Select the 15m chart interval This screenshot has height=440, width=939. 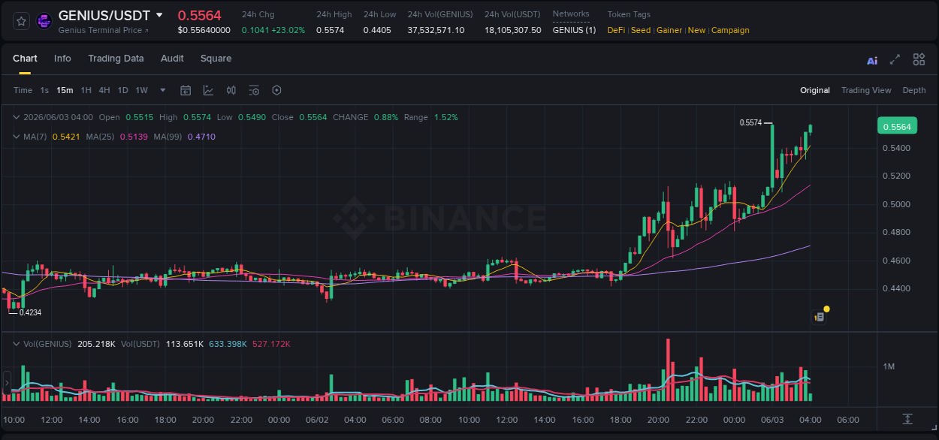(65, 90)
